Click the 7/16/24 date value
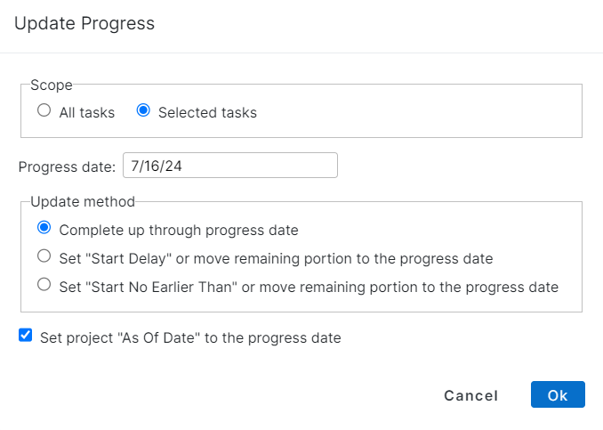Viewport: 603px width, 430px height. pyautogui.click(x=150, y=166)
